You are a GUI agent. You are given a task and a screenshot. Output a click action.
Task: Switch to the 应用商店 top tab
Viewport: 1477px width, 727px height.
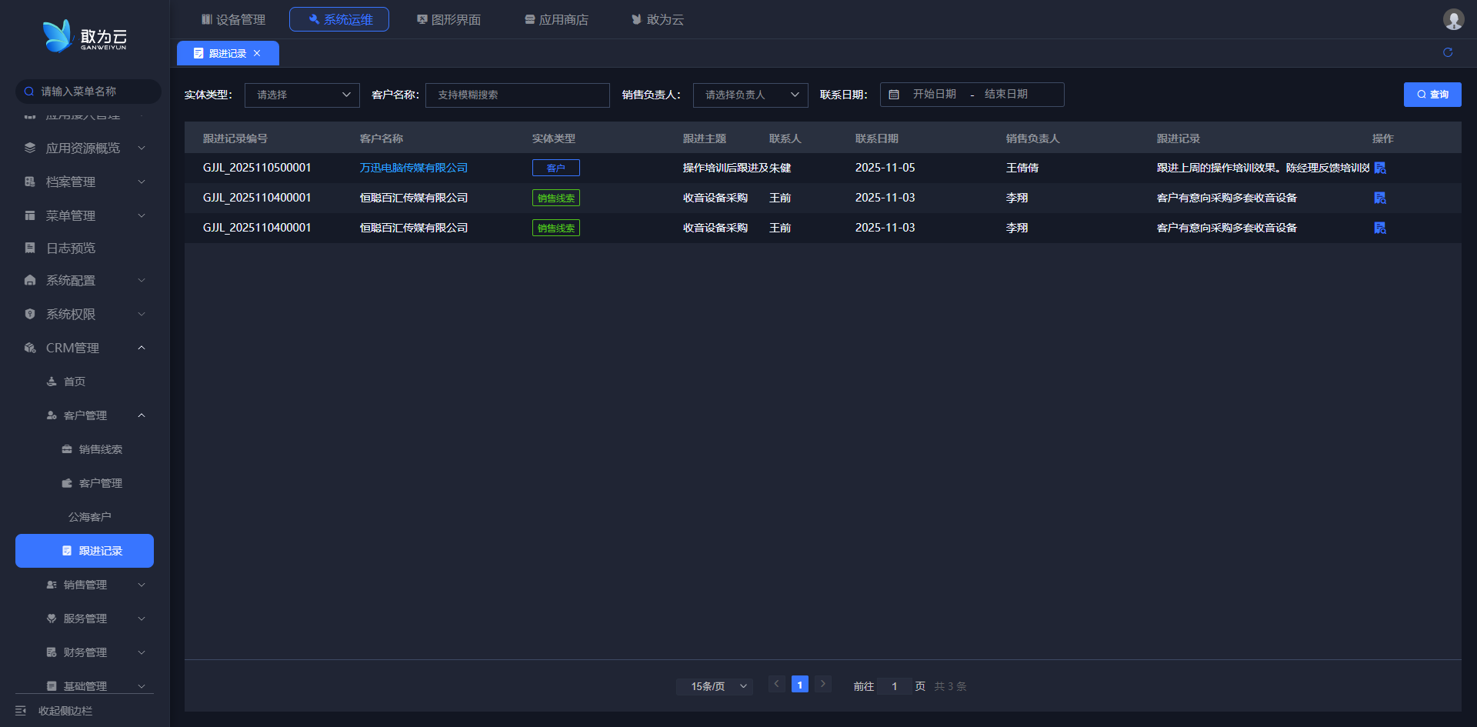click(556, 19)
